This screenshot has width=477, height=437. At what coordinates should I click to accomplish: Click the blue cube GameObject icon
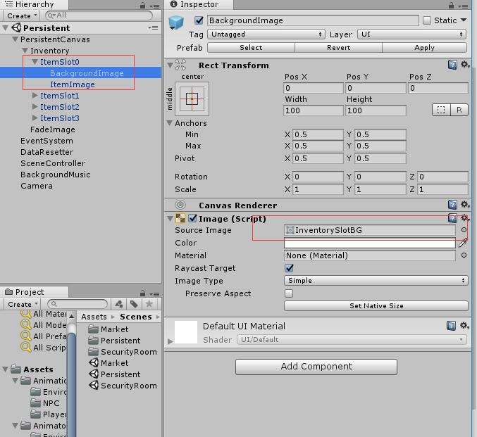[176, 23]
